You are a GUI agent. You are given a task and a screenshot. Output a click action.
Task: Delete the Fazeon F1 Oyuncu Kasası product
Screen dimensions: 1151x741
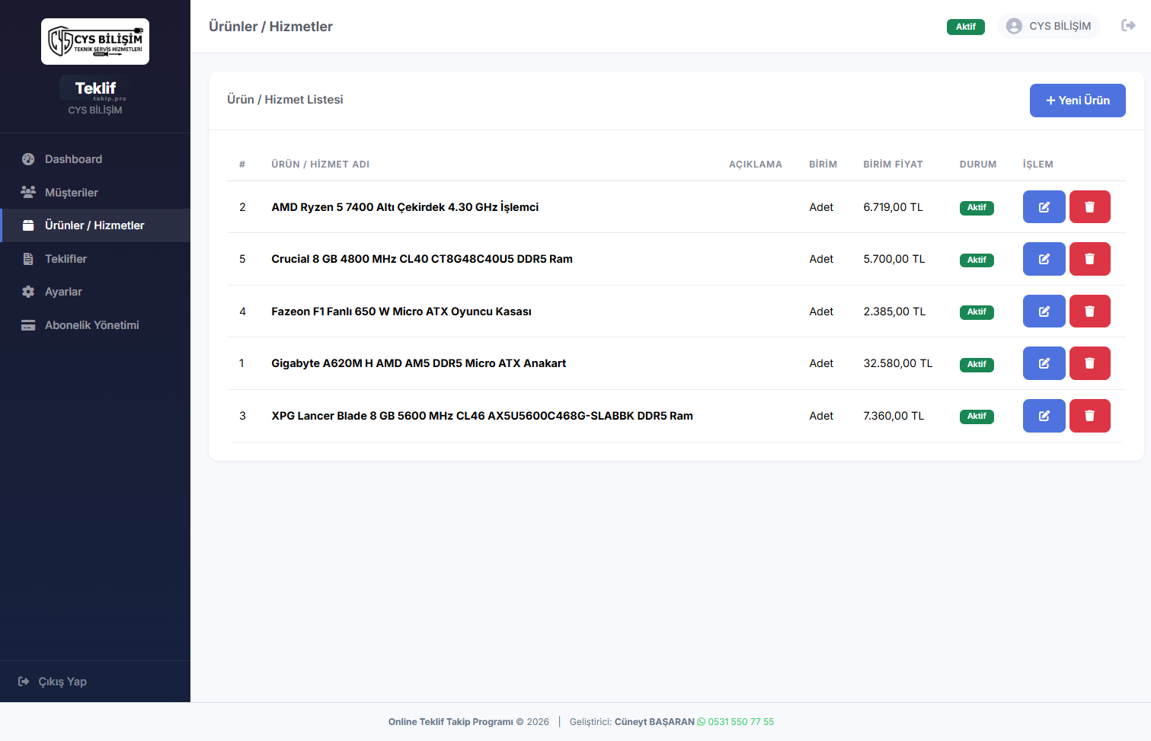1090,311
